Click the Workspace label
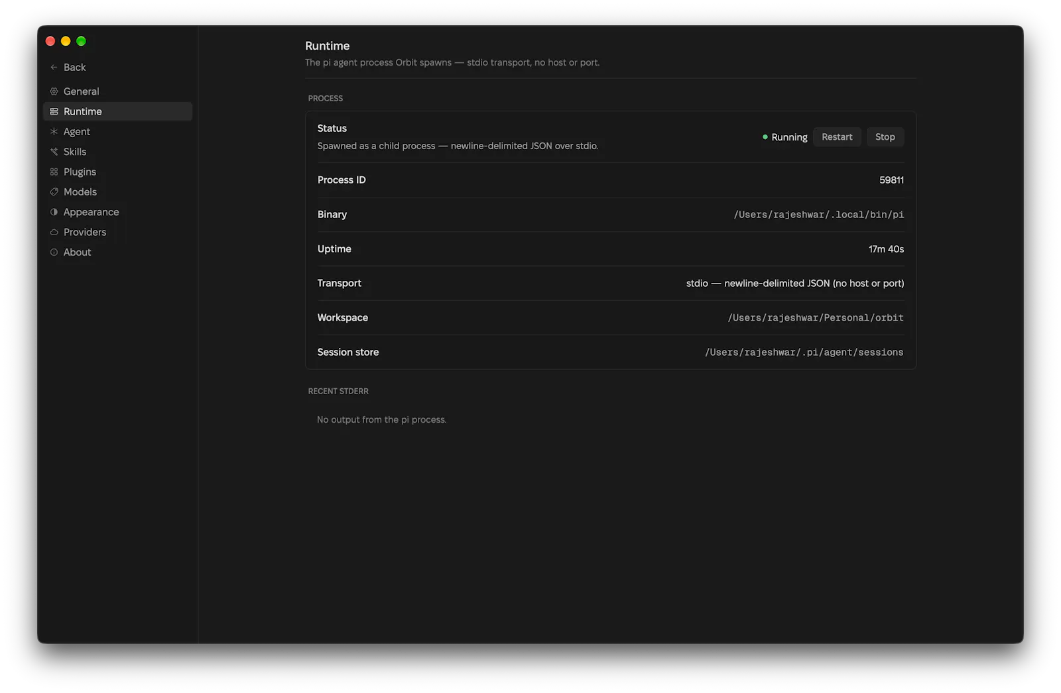This screenshot has width=1061, height=693. (342, 318)
